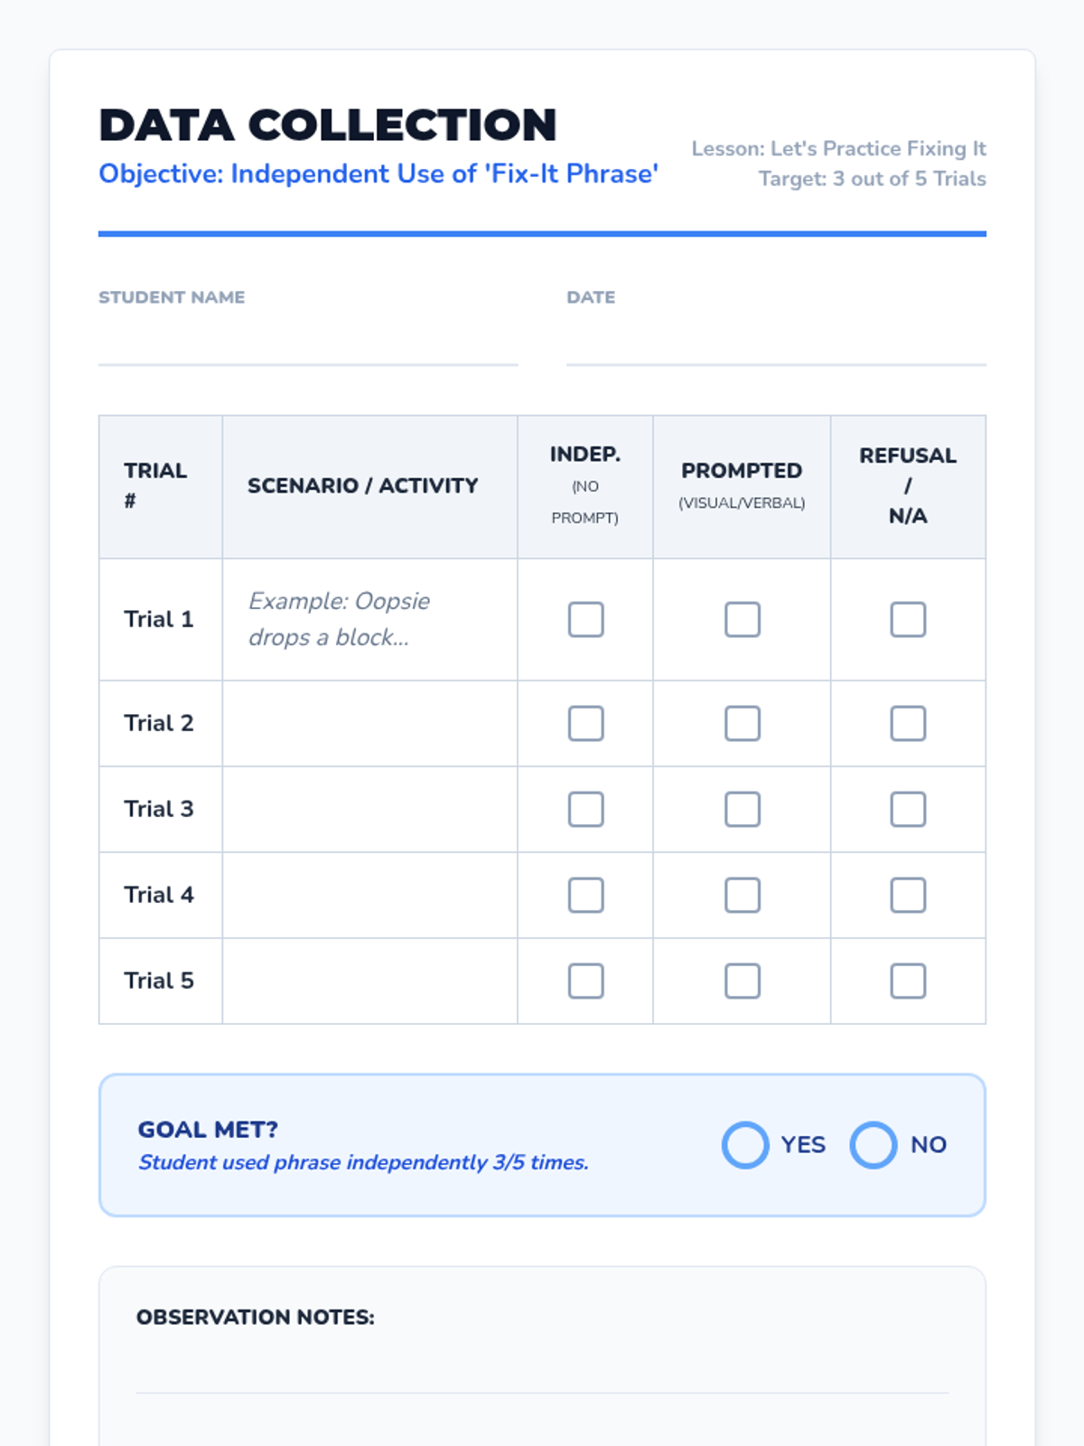This screenshot has height=1446, width=1084.
Task: Click the empty Trial 3 scenario cell
Action: point(369,810)
